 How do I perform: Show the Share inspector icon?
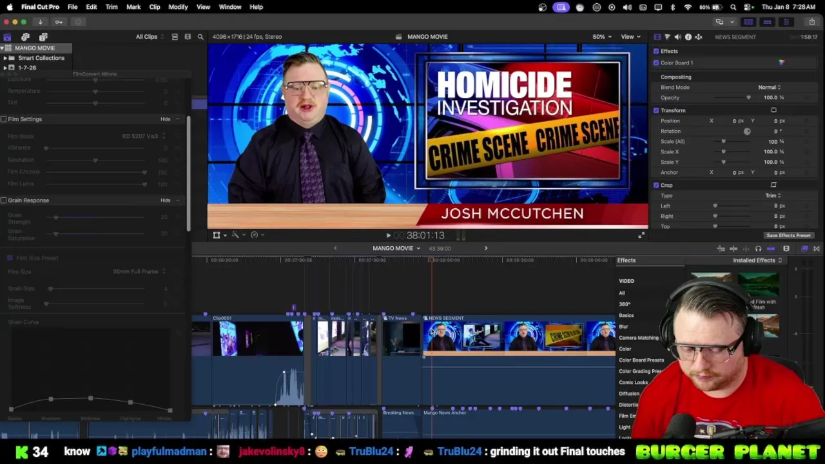tap(698, 37)
